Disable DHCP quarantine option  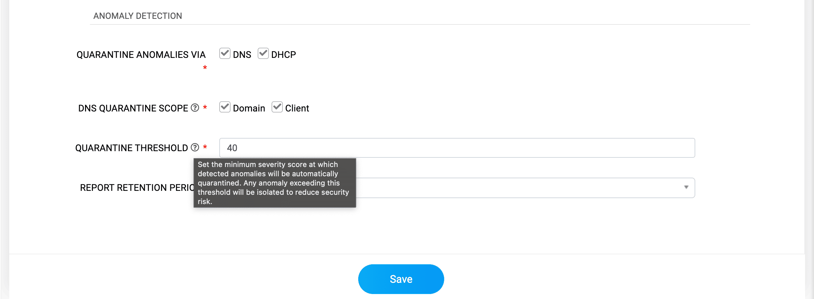pyautogui.click(x=263, y=53)
